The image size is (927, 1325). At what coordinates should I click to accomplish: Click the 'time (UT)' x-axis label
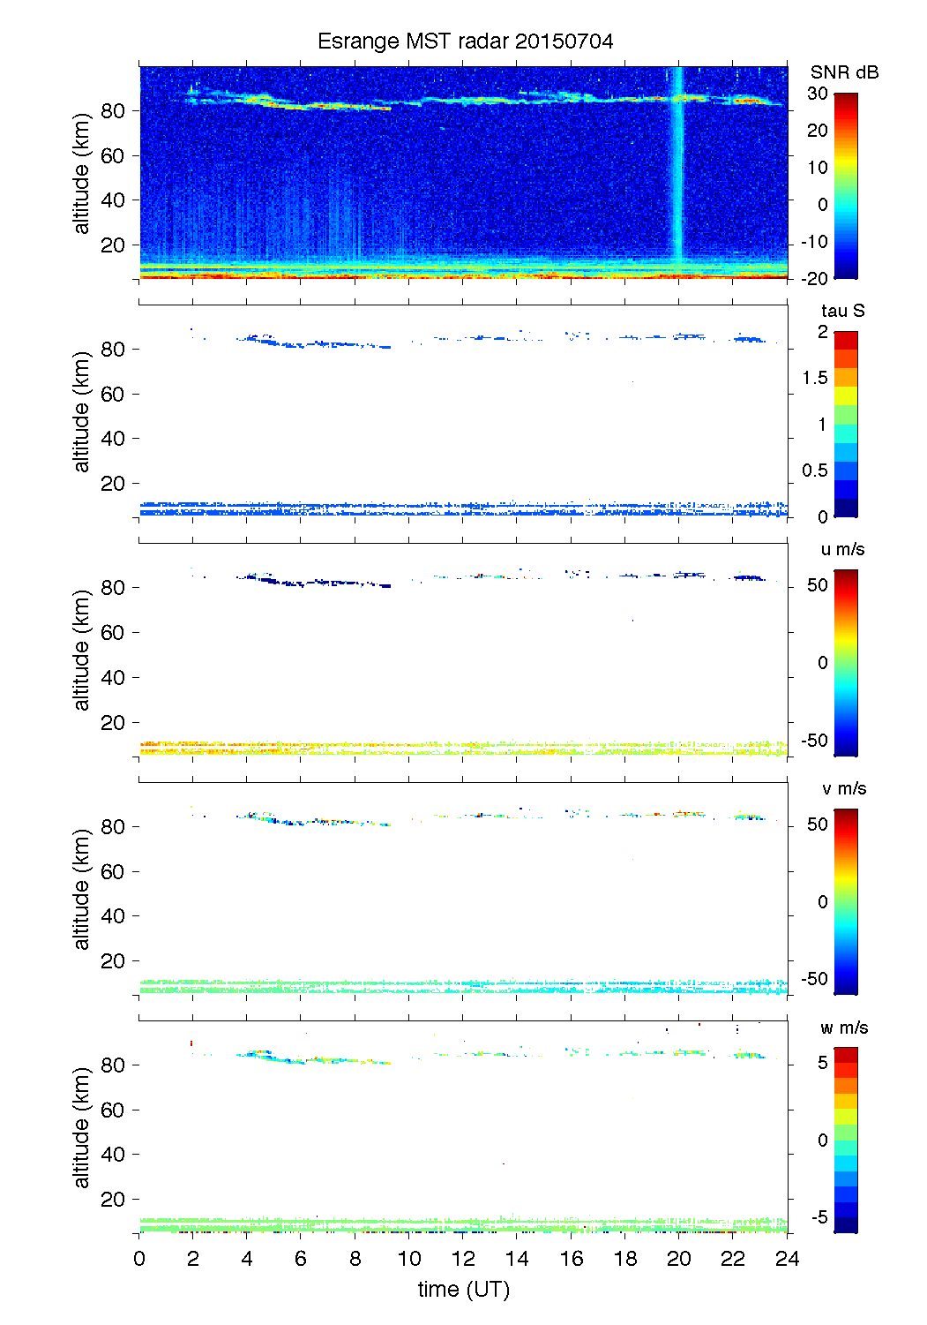(x=464, y=1289)
